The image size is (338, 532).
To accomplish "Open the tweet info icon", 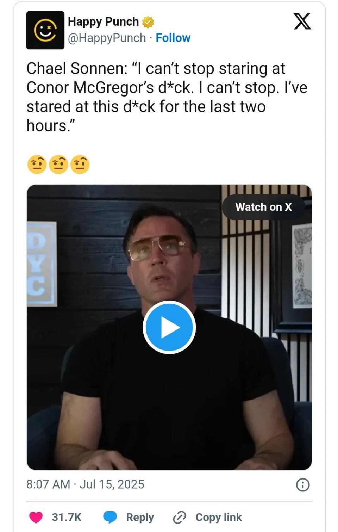I will (303, 485).
